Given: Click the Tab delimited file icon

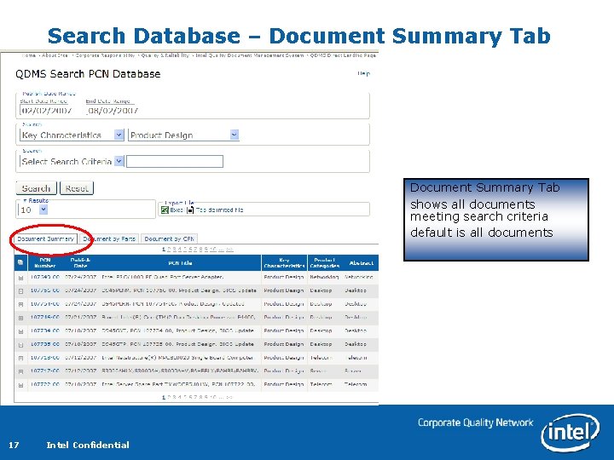Looking at the screenshot, I should [x=190, y=210].
